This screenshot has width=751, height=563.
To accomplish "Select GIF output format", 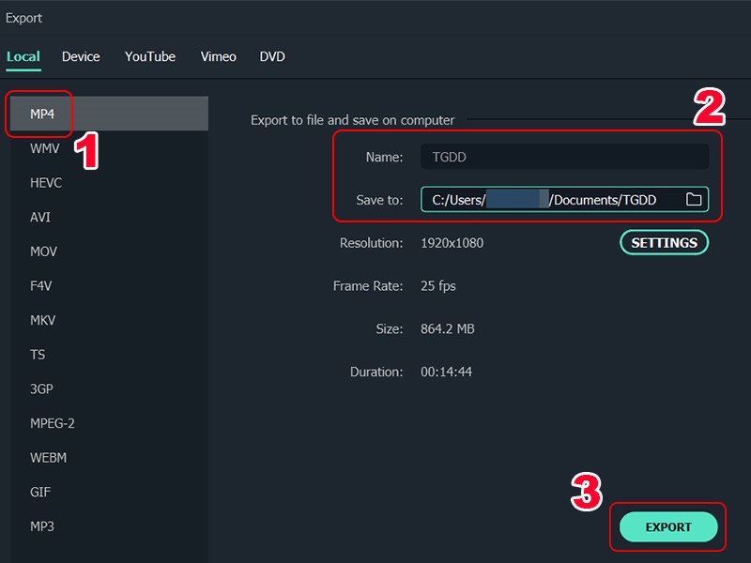I will pyautogui.click(x=109, y=492).
